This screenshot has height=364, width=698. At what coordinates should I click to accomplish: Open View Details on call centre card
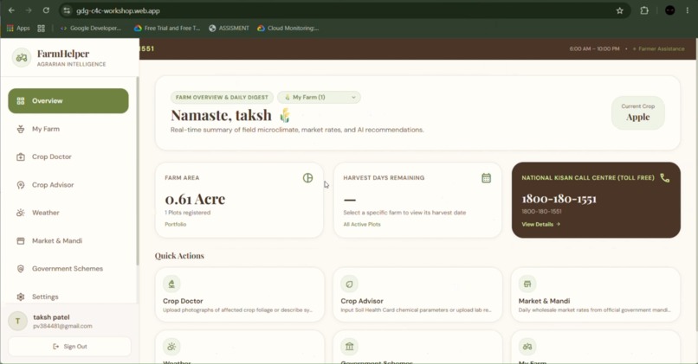(x=541, y=225)
